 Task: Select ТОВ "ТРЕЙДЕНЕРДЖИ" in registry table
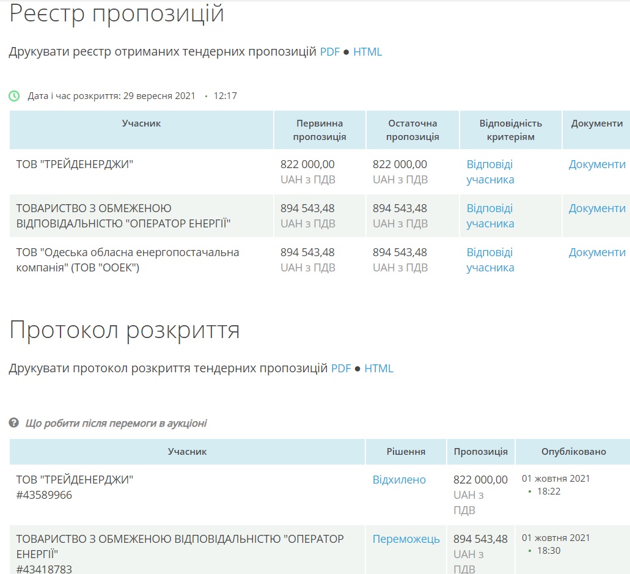click(75, 164)
